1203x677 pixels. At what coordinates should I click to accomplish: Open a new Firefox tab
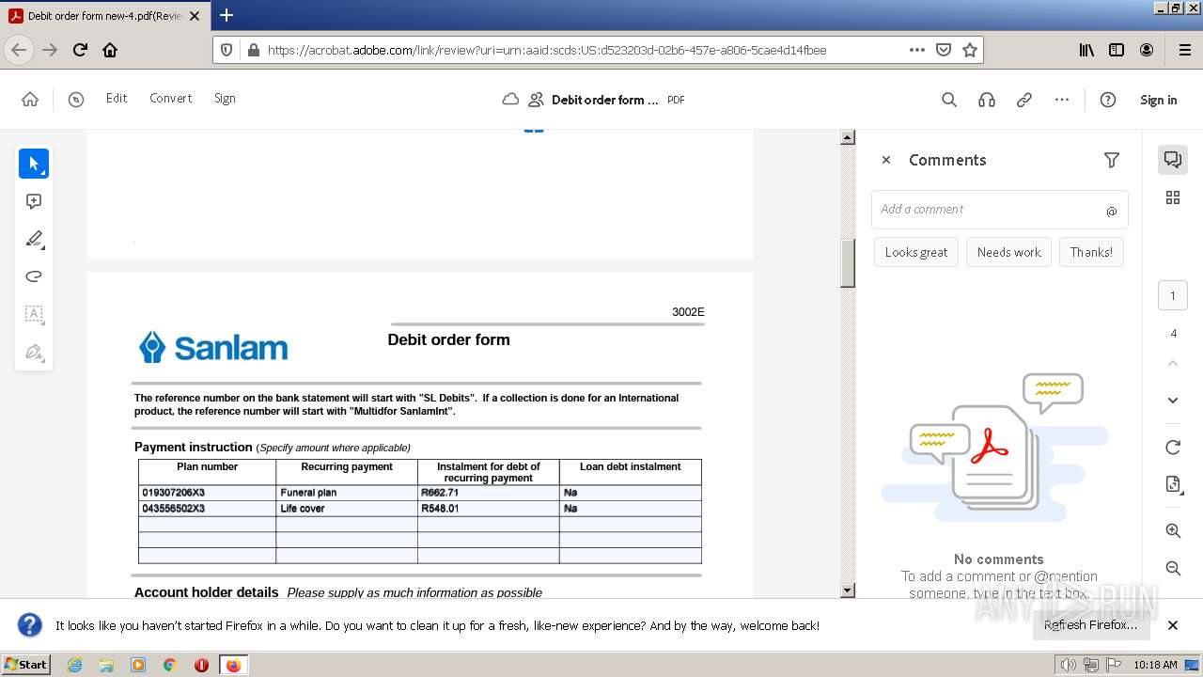(x=226, y=15)
